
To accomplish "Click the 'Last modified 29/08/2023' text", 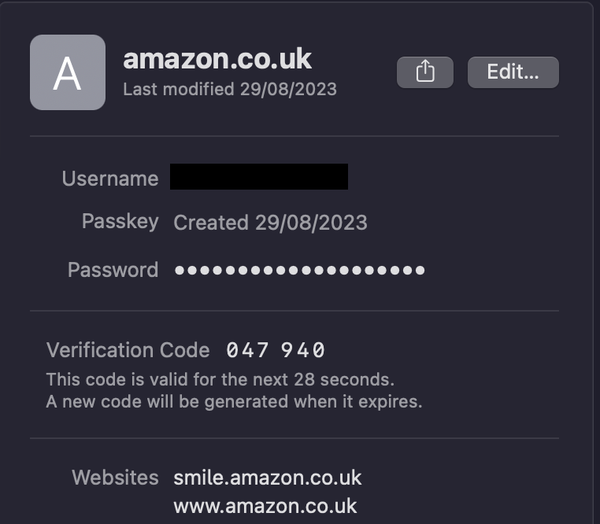I will coord(230,89).
